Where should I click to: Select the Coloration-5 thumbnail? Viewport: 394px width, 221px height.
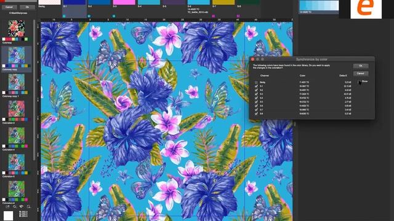[17, 162]
